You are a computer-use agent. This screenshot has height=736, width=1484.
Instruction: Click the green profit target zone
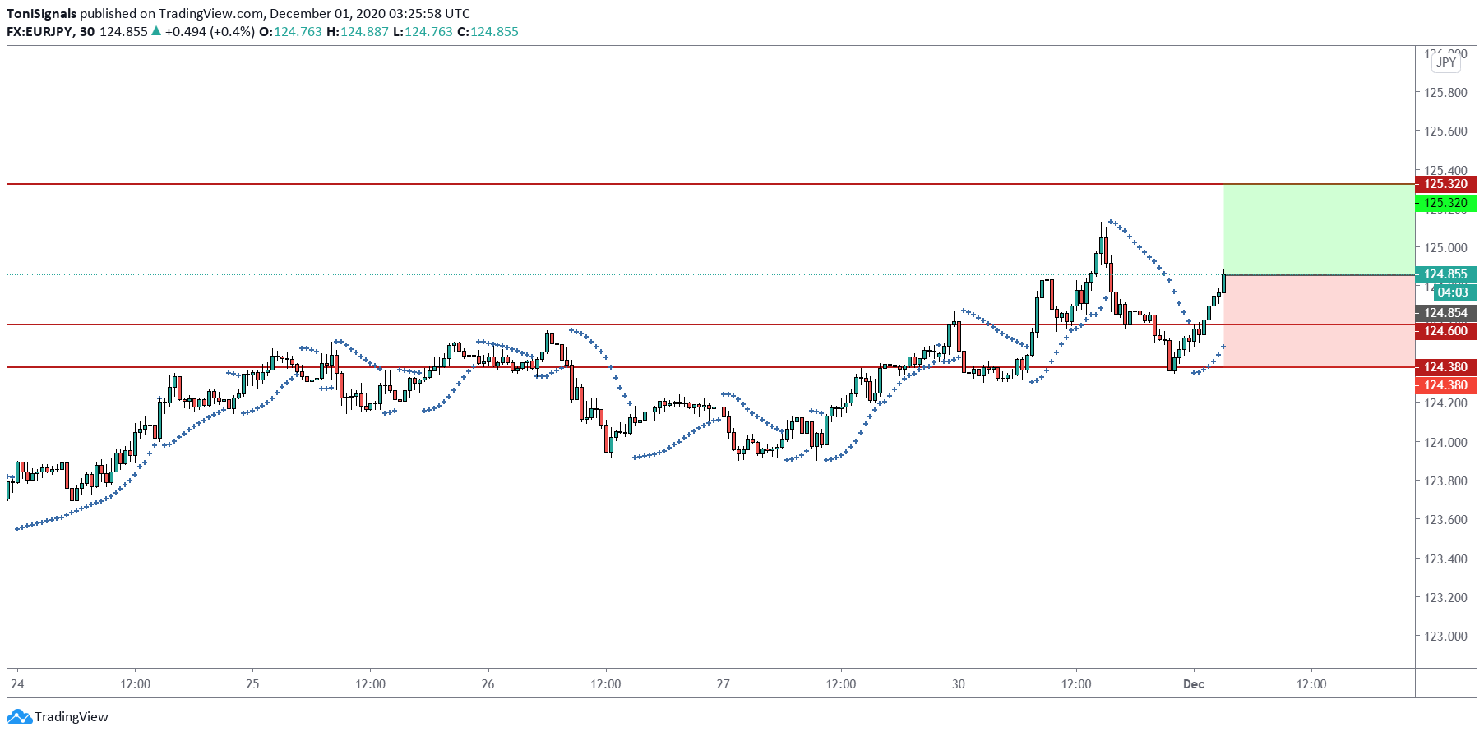tap(1318, 229)
